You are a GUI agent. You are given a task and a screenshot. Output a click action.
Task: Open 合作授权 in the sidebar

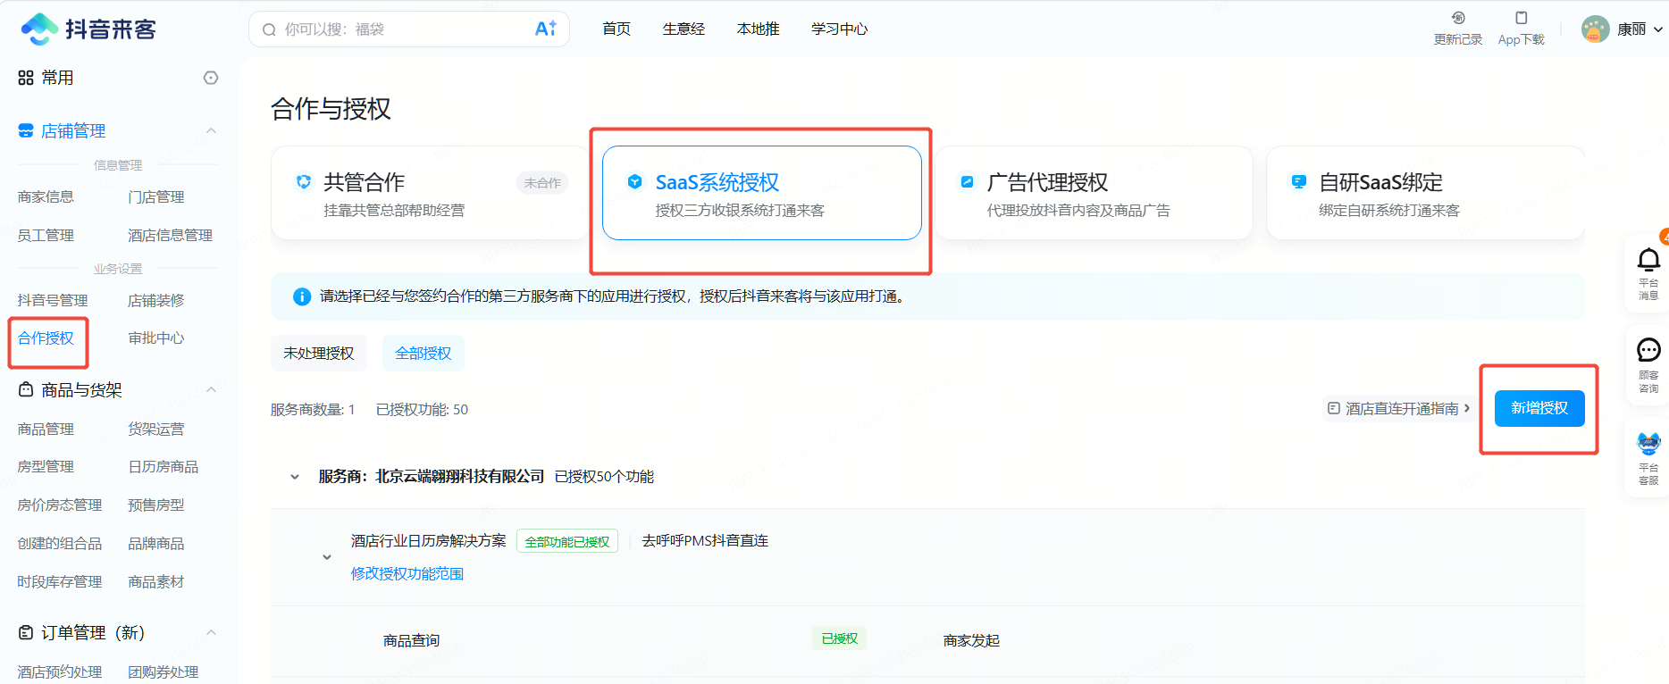(x=46, y=338)
